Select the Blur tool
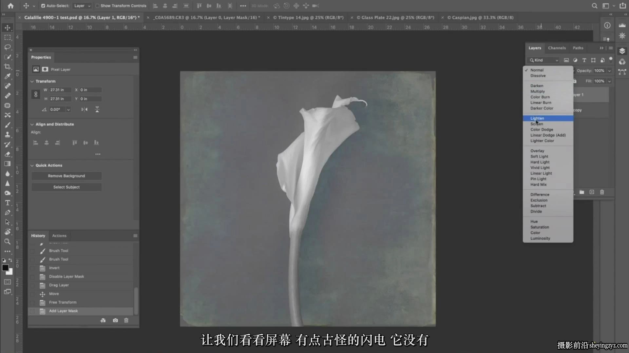This screenshot has height=353, width=629. 8,174
